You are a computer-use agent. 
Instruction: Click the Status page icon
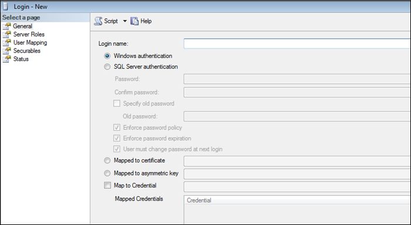[x=7, y=59]
